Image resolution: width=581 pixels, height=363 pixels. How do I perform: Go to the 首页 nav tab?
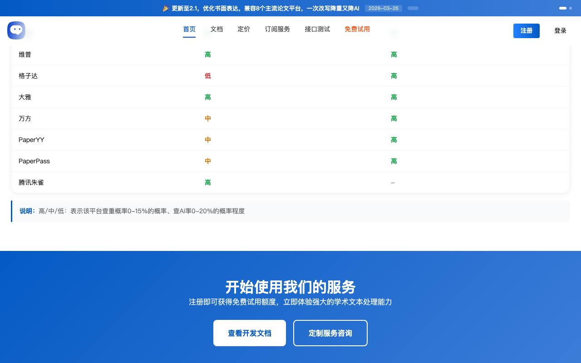coord(189,29)
